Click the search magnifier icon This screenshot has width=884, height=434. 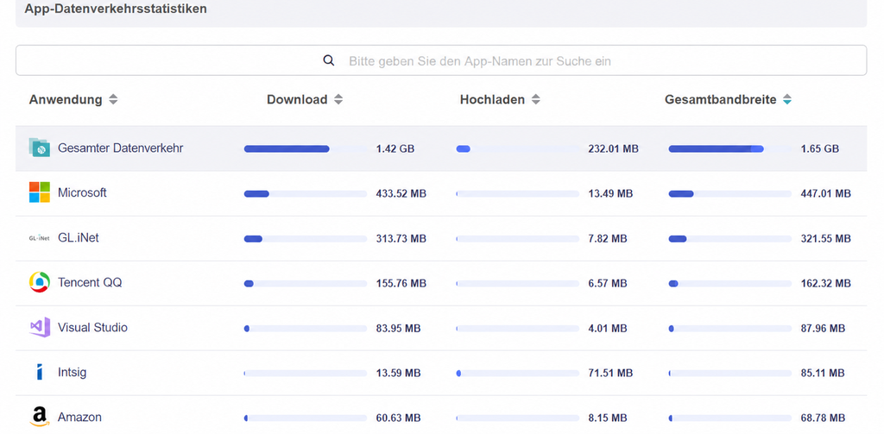click(329, 60)
